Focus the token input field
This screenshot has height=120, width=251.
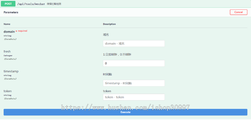(x=134, y=97)
